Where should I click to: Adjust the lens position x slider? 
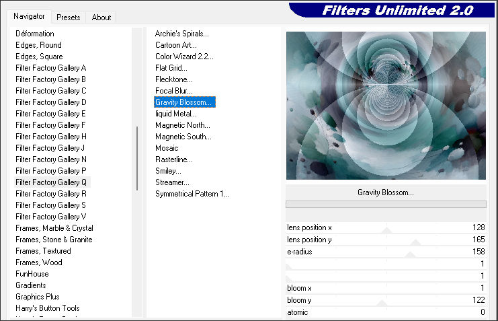[x=386, y=228]
